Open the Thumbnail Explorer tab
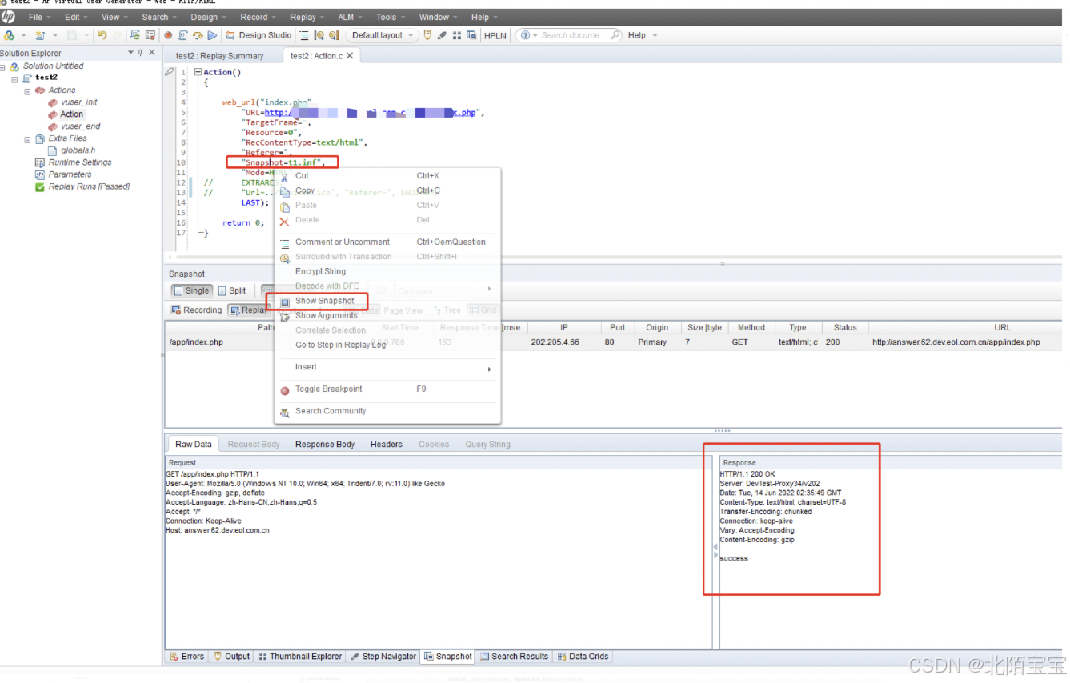The width and height of the screenshot is (1070, 683). (300, 657)
